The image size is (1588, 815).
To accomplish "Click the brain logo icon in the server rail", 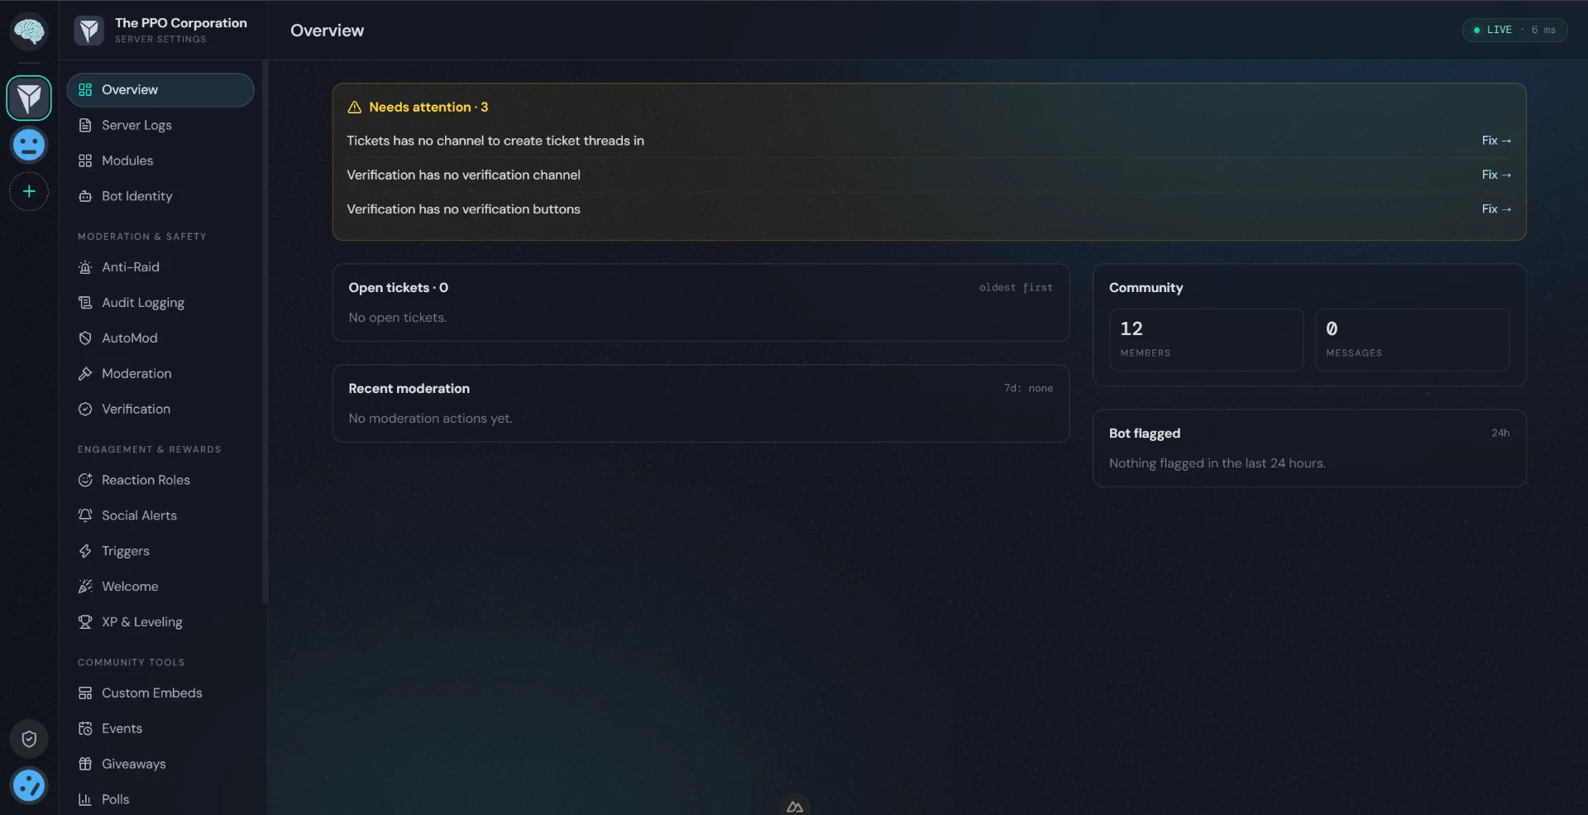I will click(29, 31).
